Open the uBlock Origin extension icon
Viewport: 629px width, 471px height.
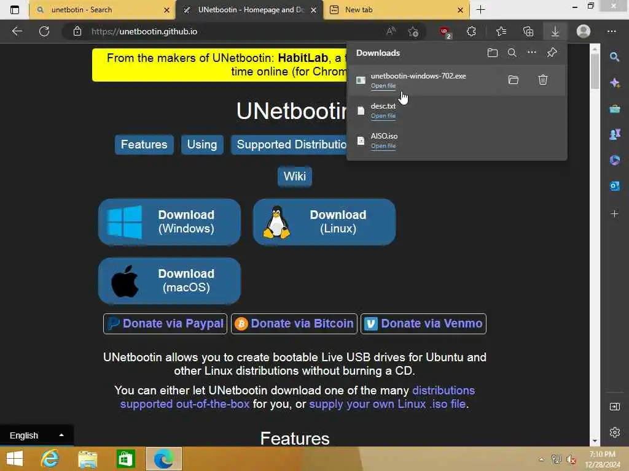446,32
